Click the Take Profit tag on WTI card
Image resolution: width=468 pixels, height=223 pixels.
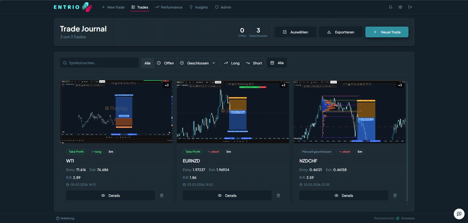(76, 152)
